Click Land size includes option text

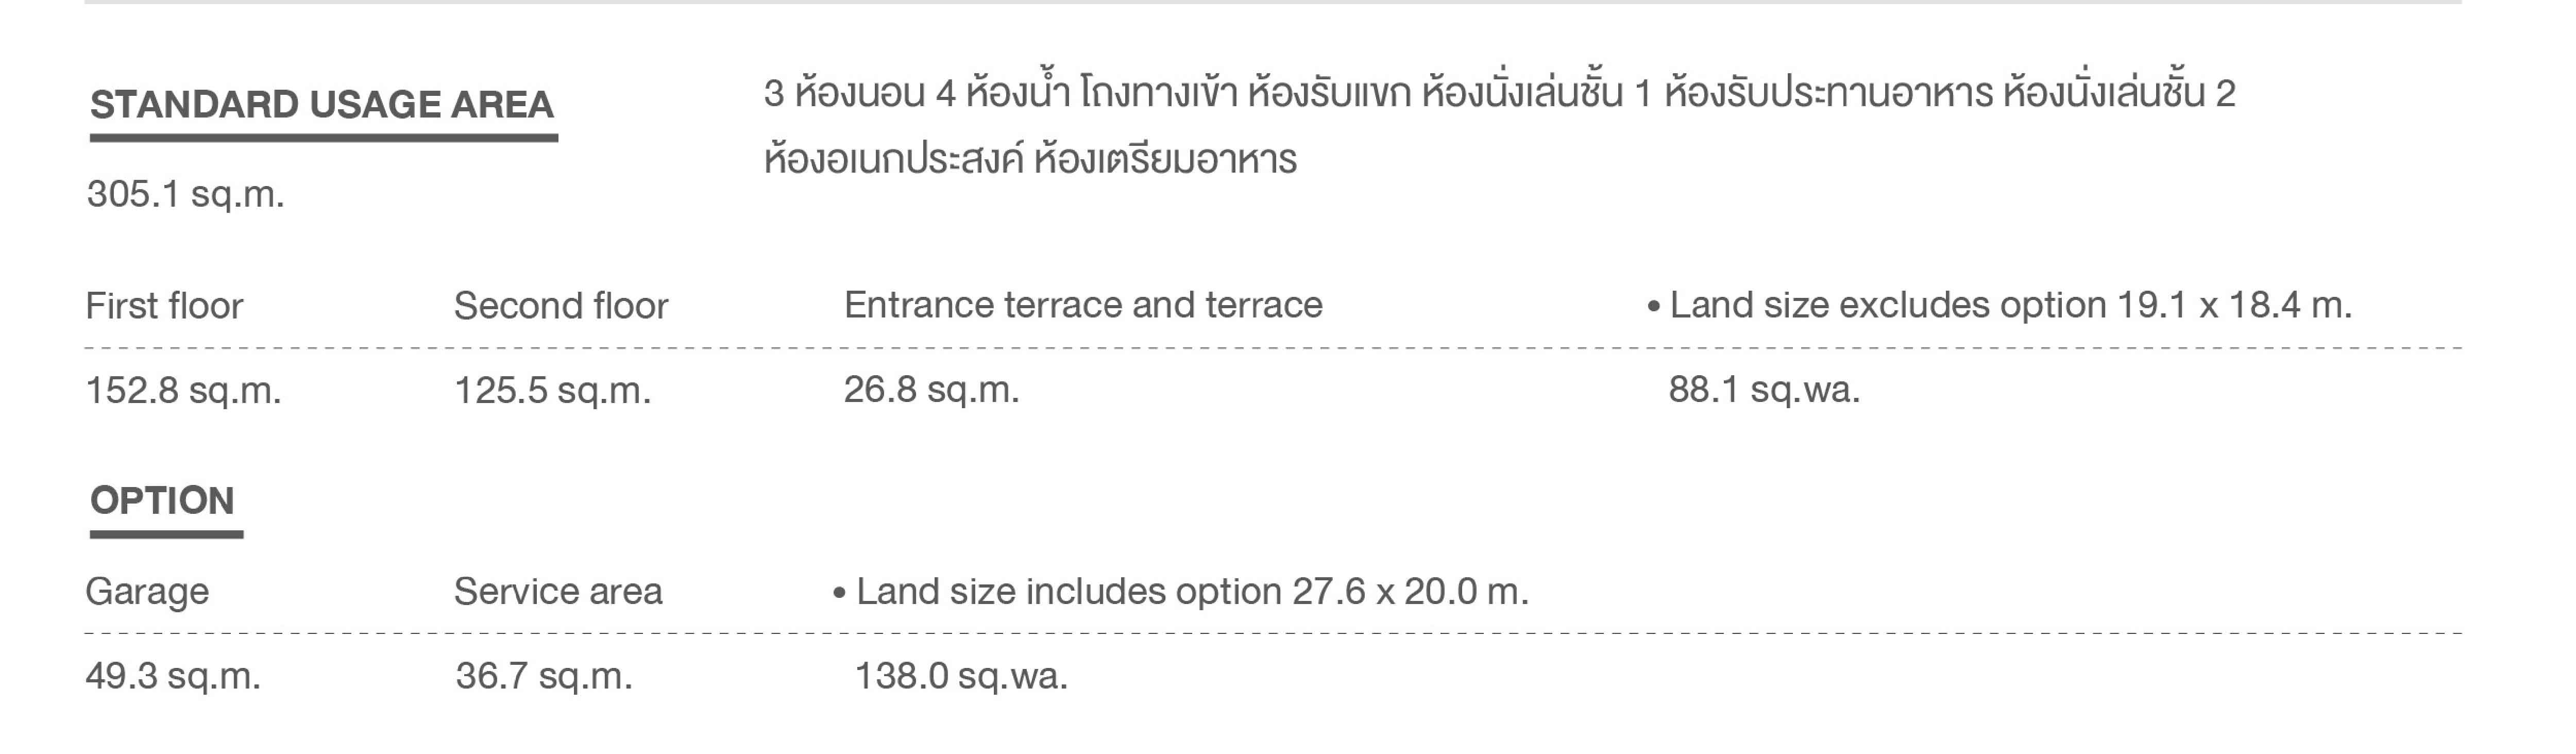coord(1193,592)
